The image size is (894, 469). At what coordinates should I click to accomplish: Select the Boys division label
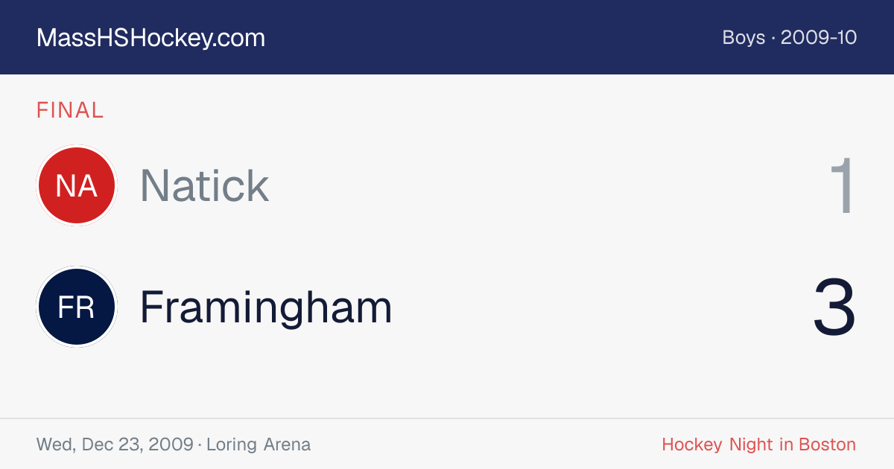click(744, 38)
